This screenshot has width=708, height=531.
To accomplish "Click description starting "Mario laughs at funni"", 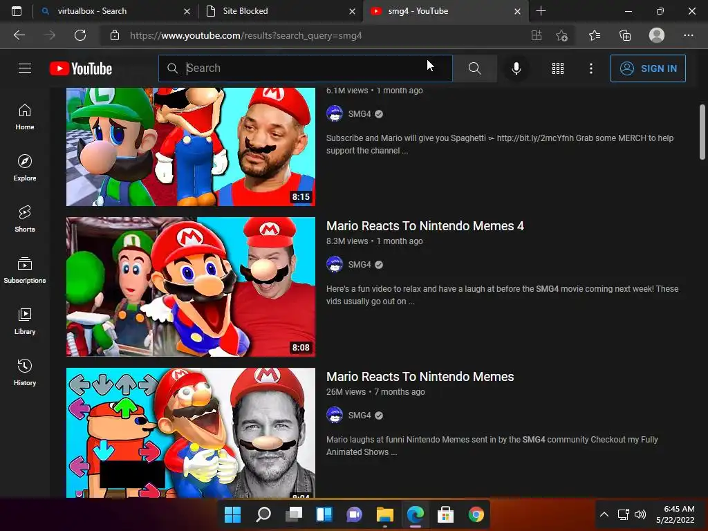I will pyautogui.click(x=492, y=446).
